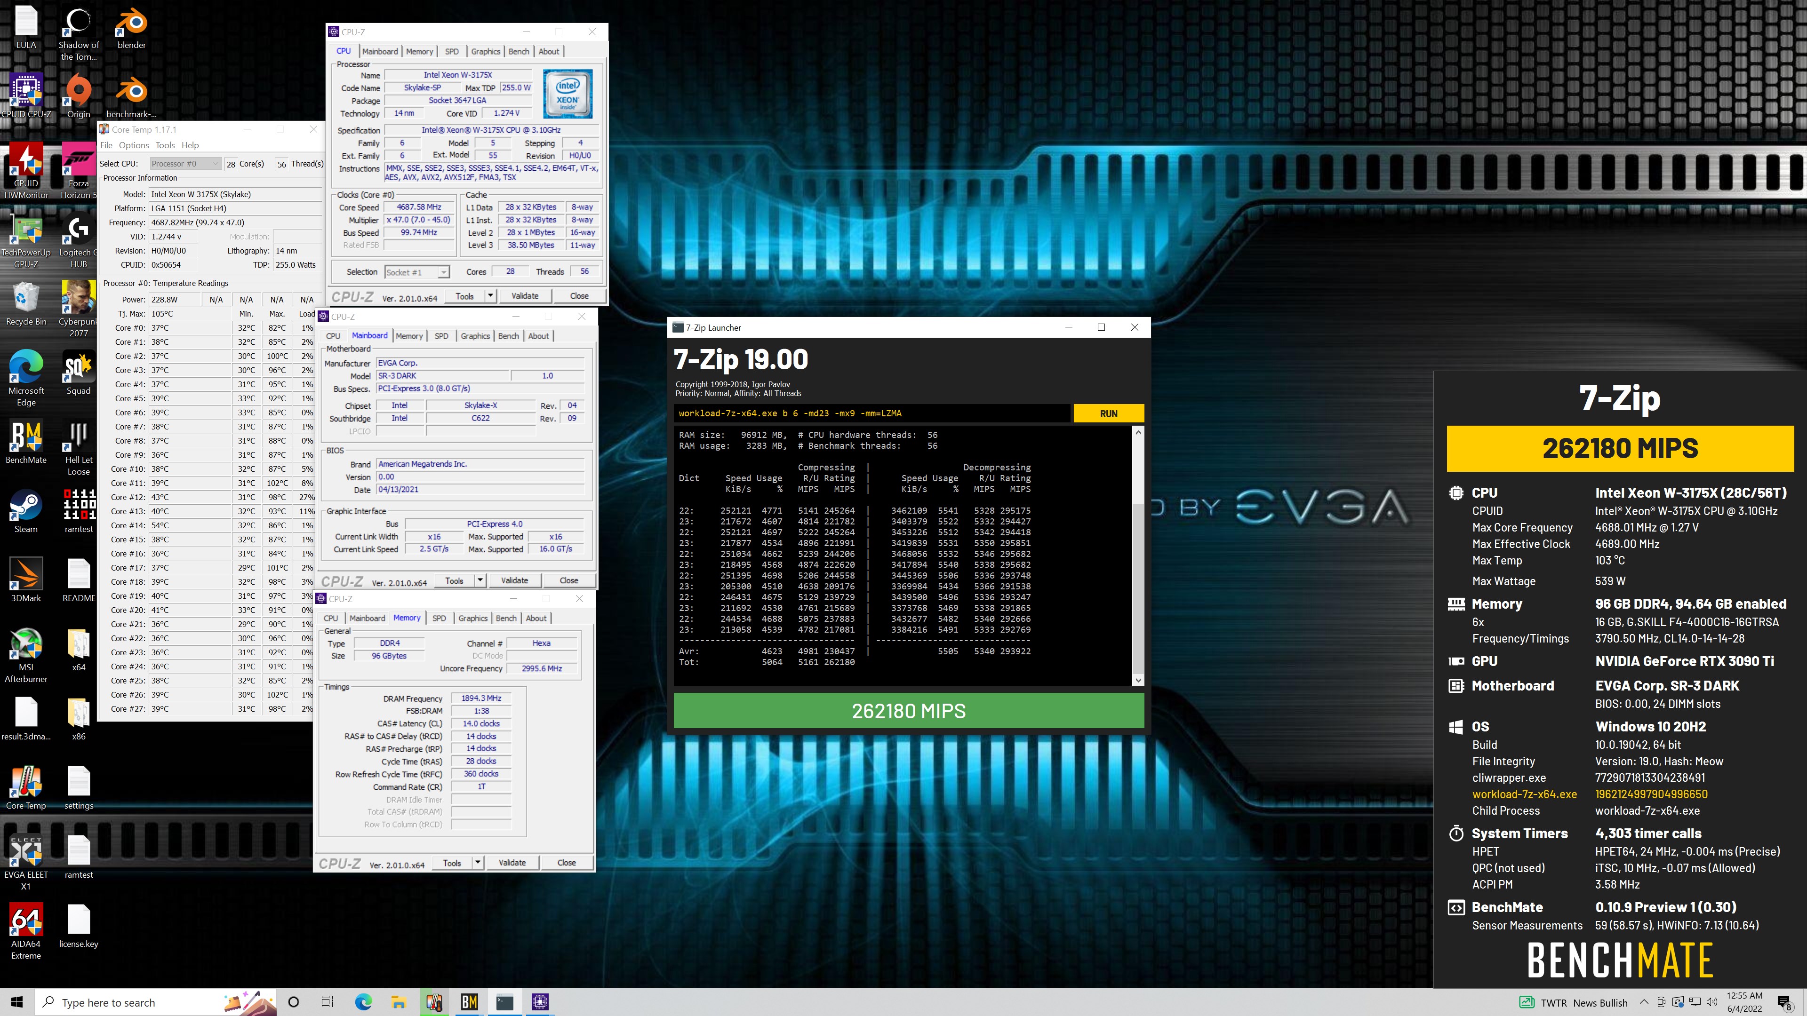
Task: Switch to Graphics tab in Memory CPU-Z window
Action: click(x=473, y=619)
